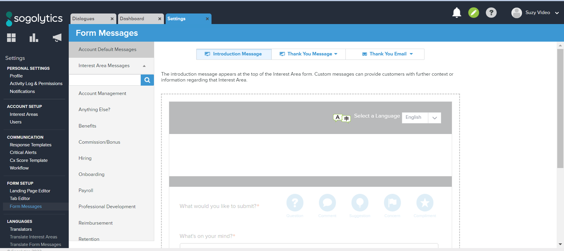Viewport: 564px width, 251px height.
Task: Open the help question mark icon
Action: [491, 13]
